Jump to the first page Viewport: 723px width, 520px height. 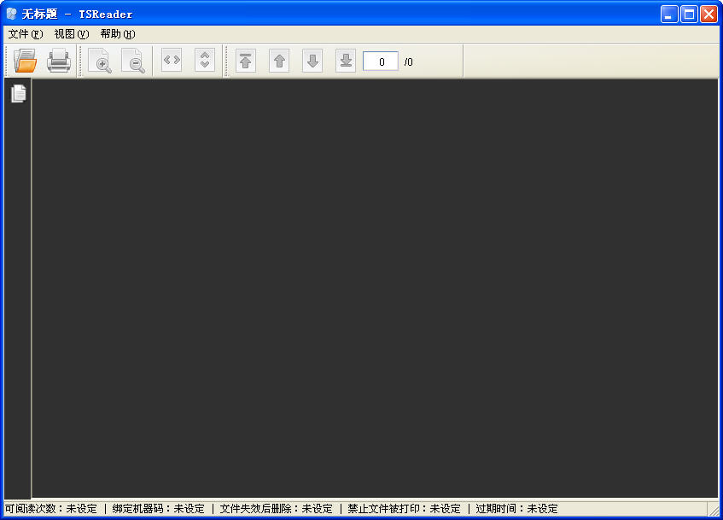(x=246, y=61)
